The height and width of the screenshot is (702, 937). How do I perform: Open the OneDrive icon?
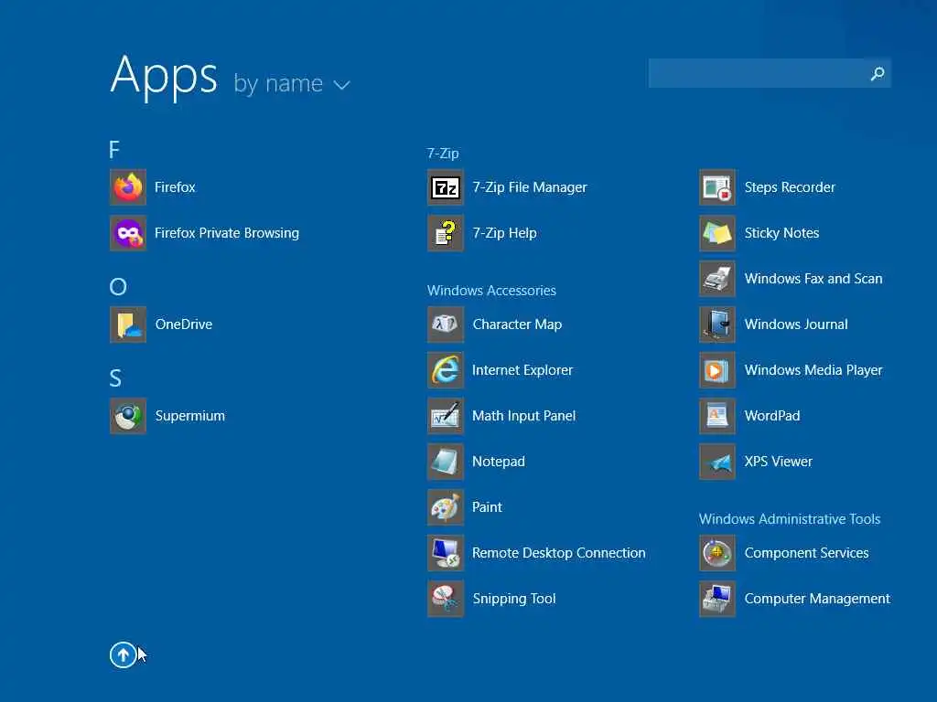pyautogui.click(x=128, y=324)
